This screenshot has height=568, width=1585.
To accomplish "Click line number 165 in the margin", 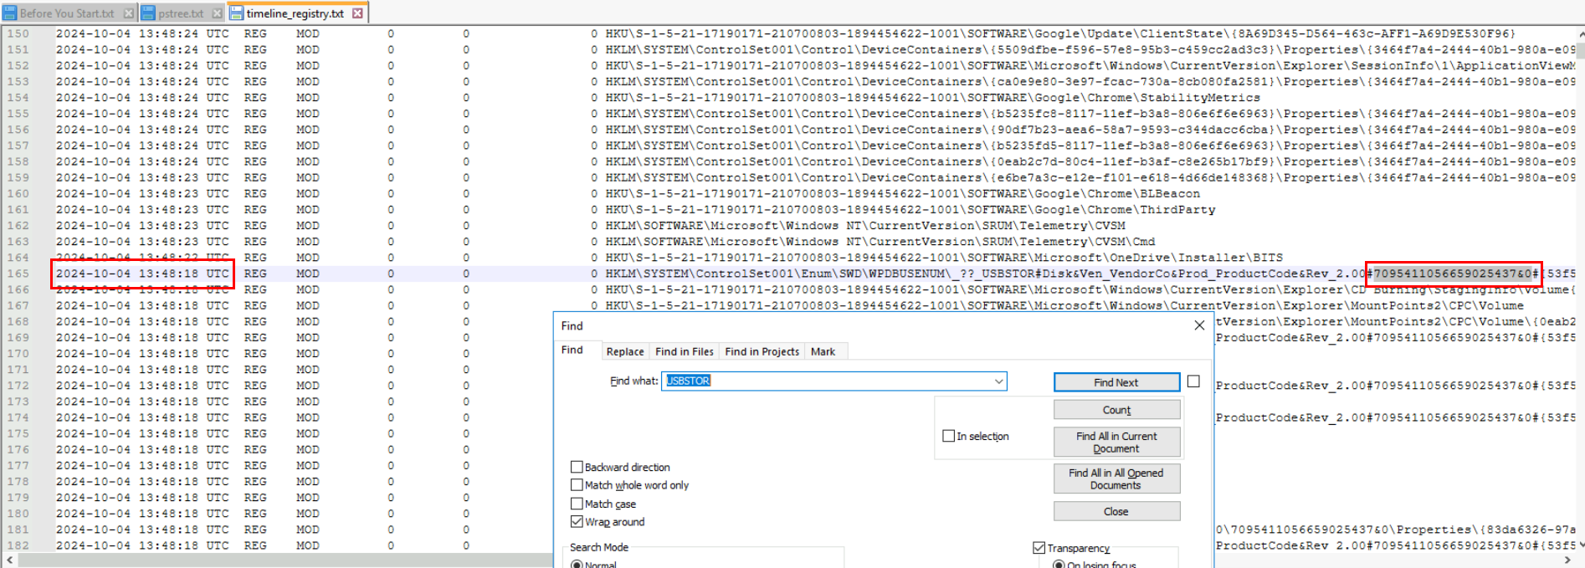I will point(18,274).
